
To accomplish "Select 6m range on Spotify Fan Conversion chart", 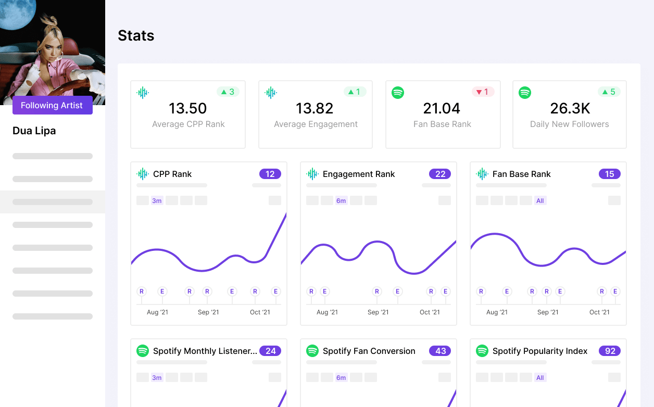I will pos(341,377).
